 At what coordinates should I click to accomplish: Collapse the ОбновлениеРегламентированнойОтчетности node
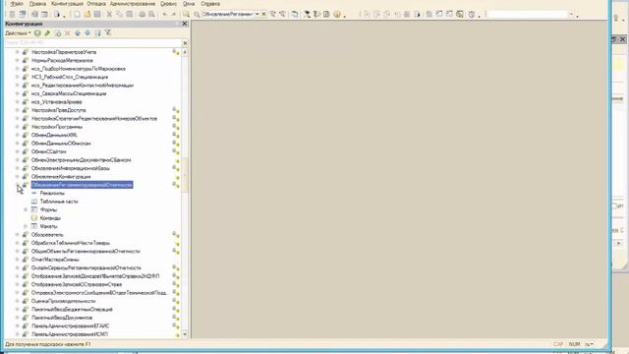18,185
